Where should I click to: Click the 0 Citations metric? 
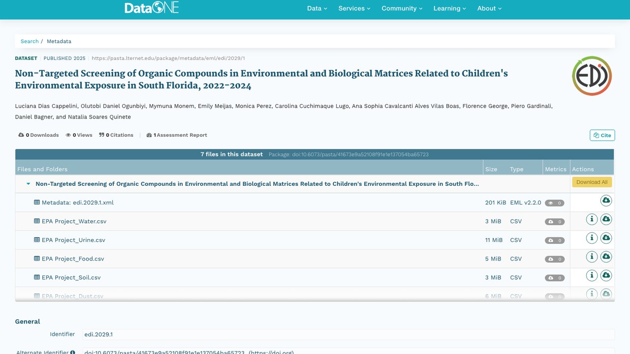click(116, 135)
